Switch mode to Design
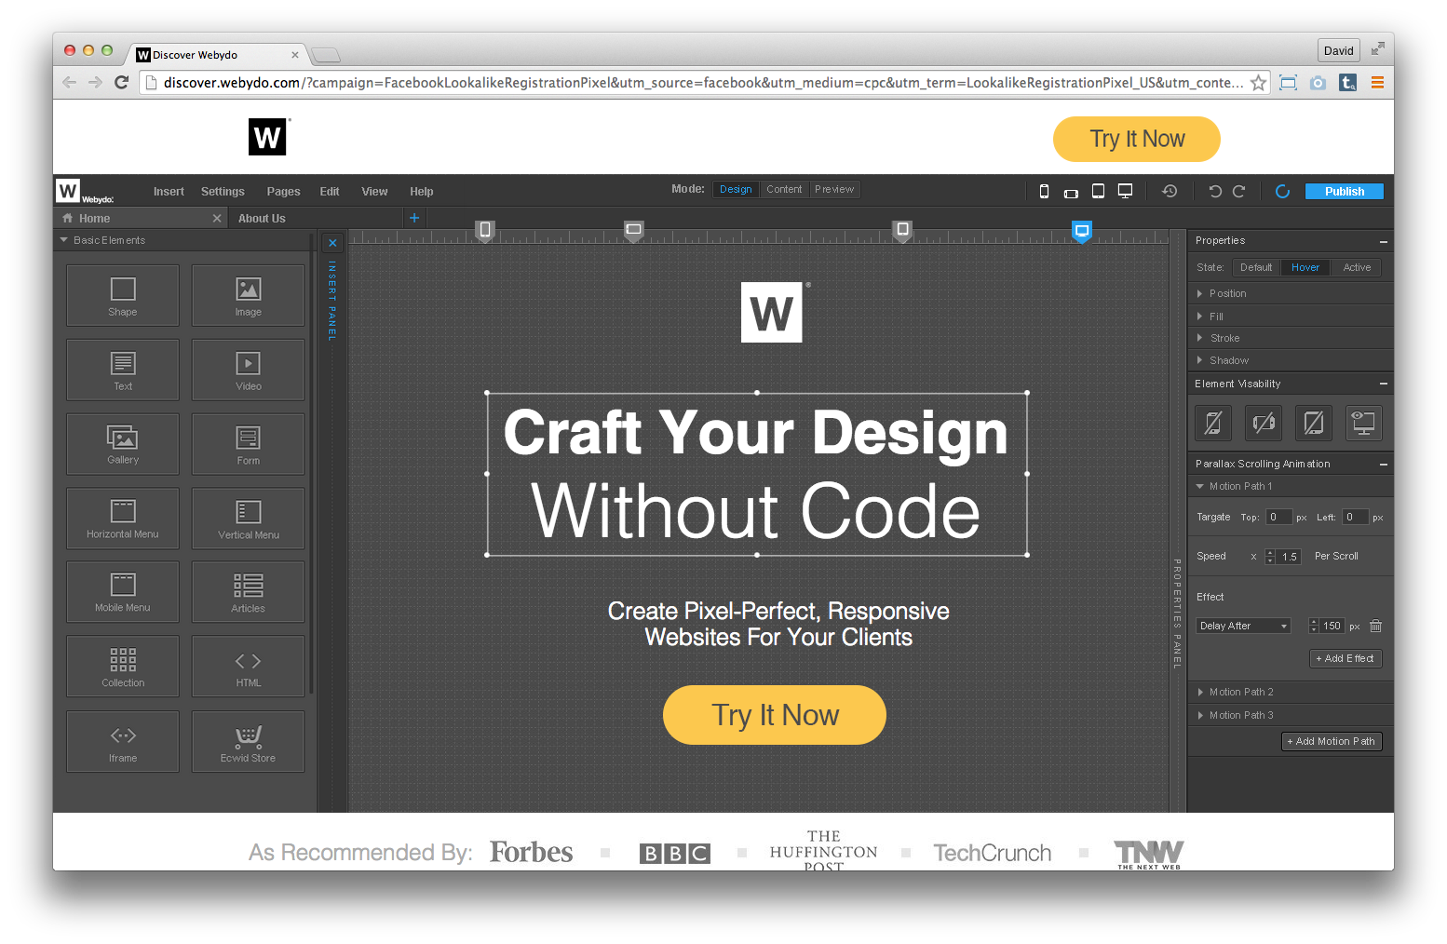The width and height of the screenshot is (1447, 944). (x=736, y=189)
